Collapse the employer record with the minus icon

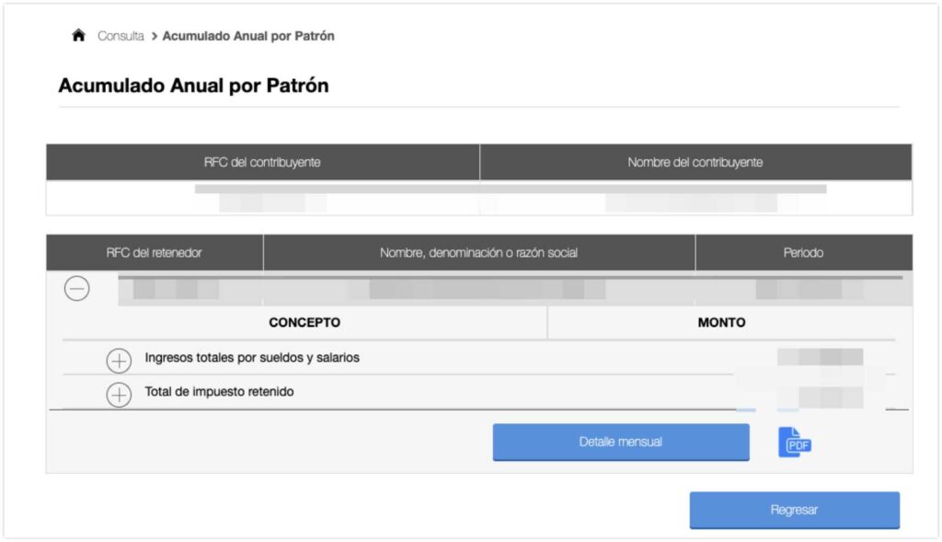(77, 288)
